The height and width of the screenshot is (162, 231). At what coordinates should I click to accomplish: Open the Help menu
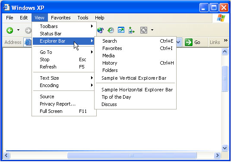[100, 18]
